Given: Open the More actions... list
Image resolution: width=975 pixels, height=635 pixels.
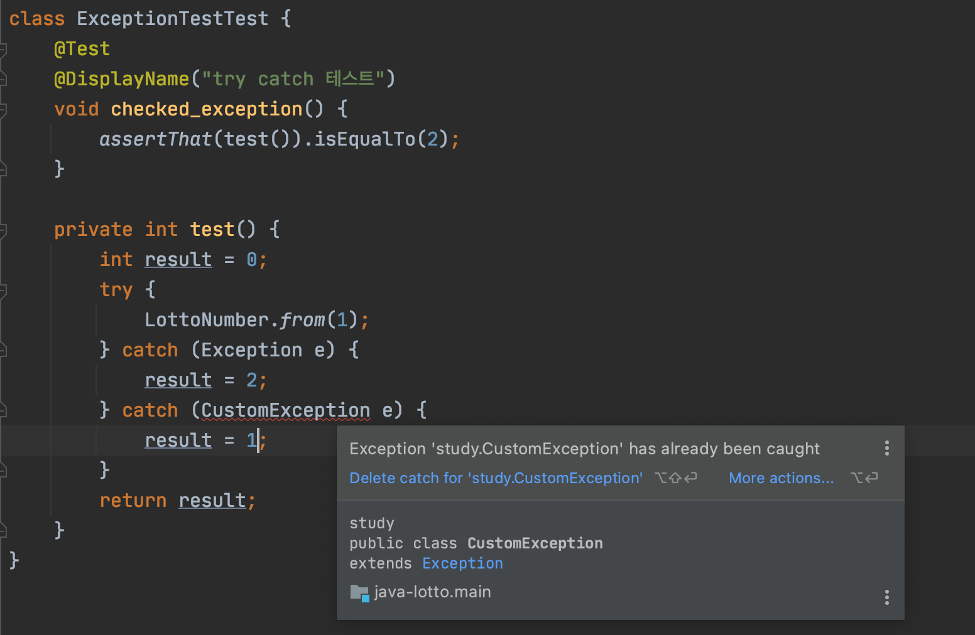Looking at the screenshot, I should click(781, 478).
